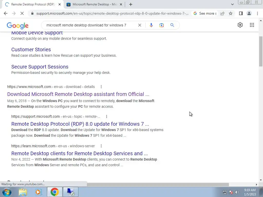Open options for support.microsoft.com result
The height and width of the screenshot is (197, 263).
107,116
